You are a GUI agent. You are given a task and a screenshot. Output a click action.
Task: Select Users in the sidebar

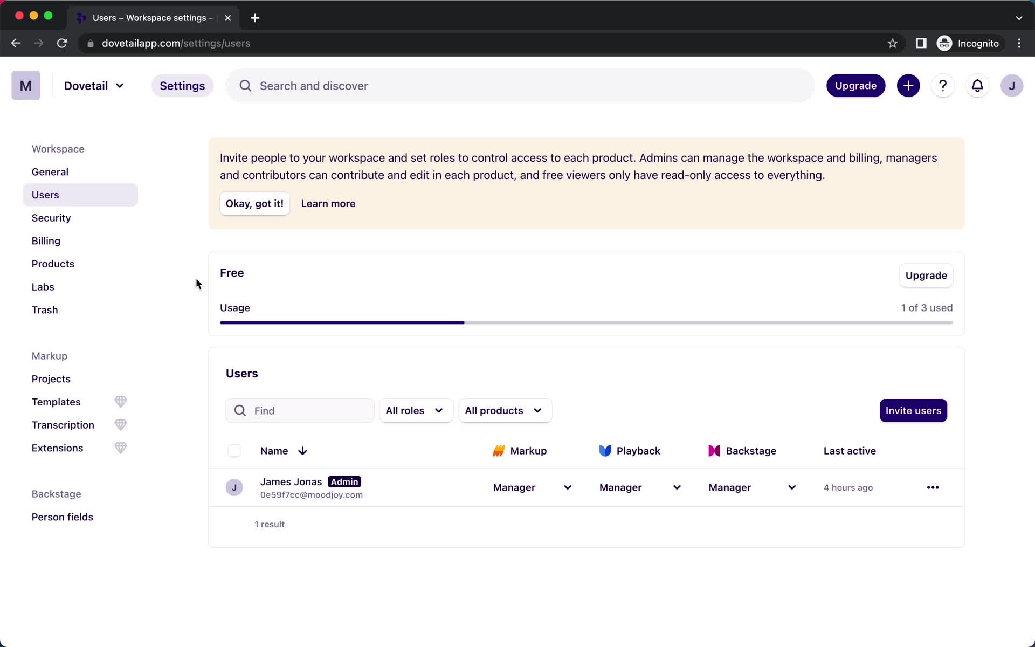tap(80, 195)
